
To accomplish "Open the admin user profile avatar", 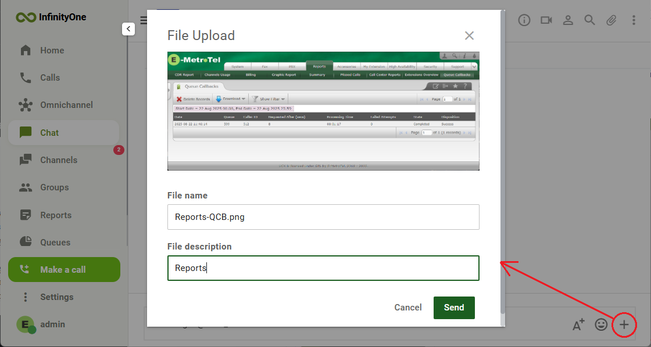I will coord(26,324).
